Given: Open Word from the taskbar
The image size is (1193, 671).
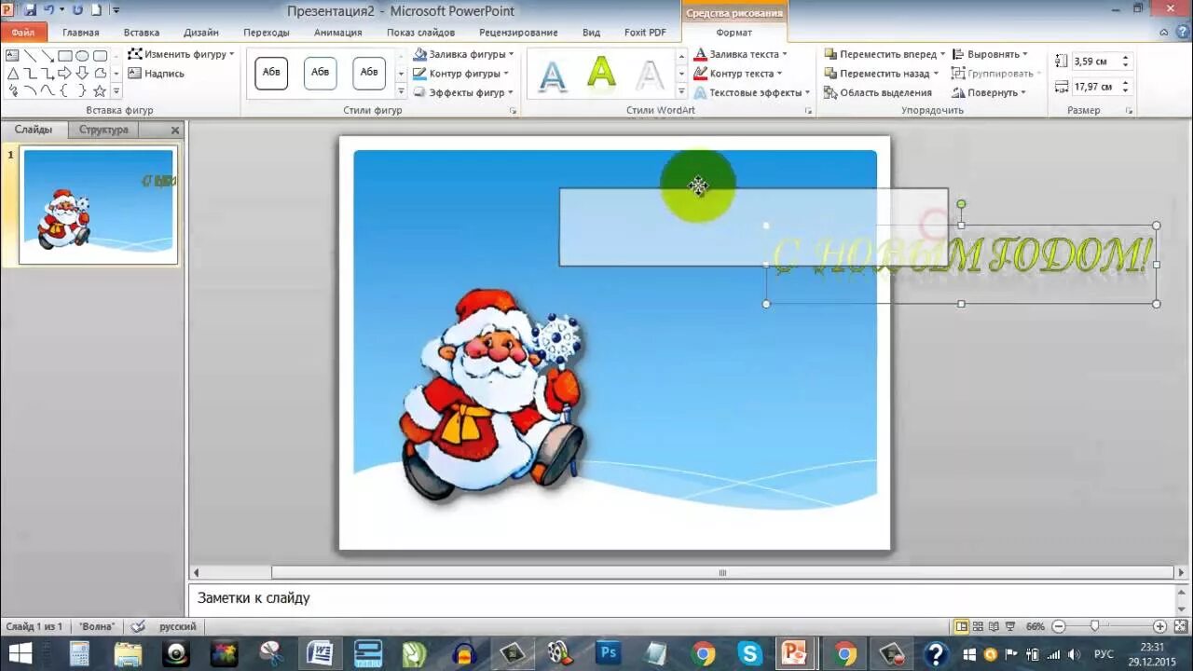Looking at the screenshot, I should pos(320,653).
